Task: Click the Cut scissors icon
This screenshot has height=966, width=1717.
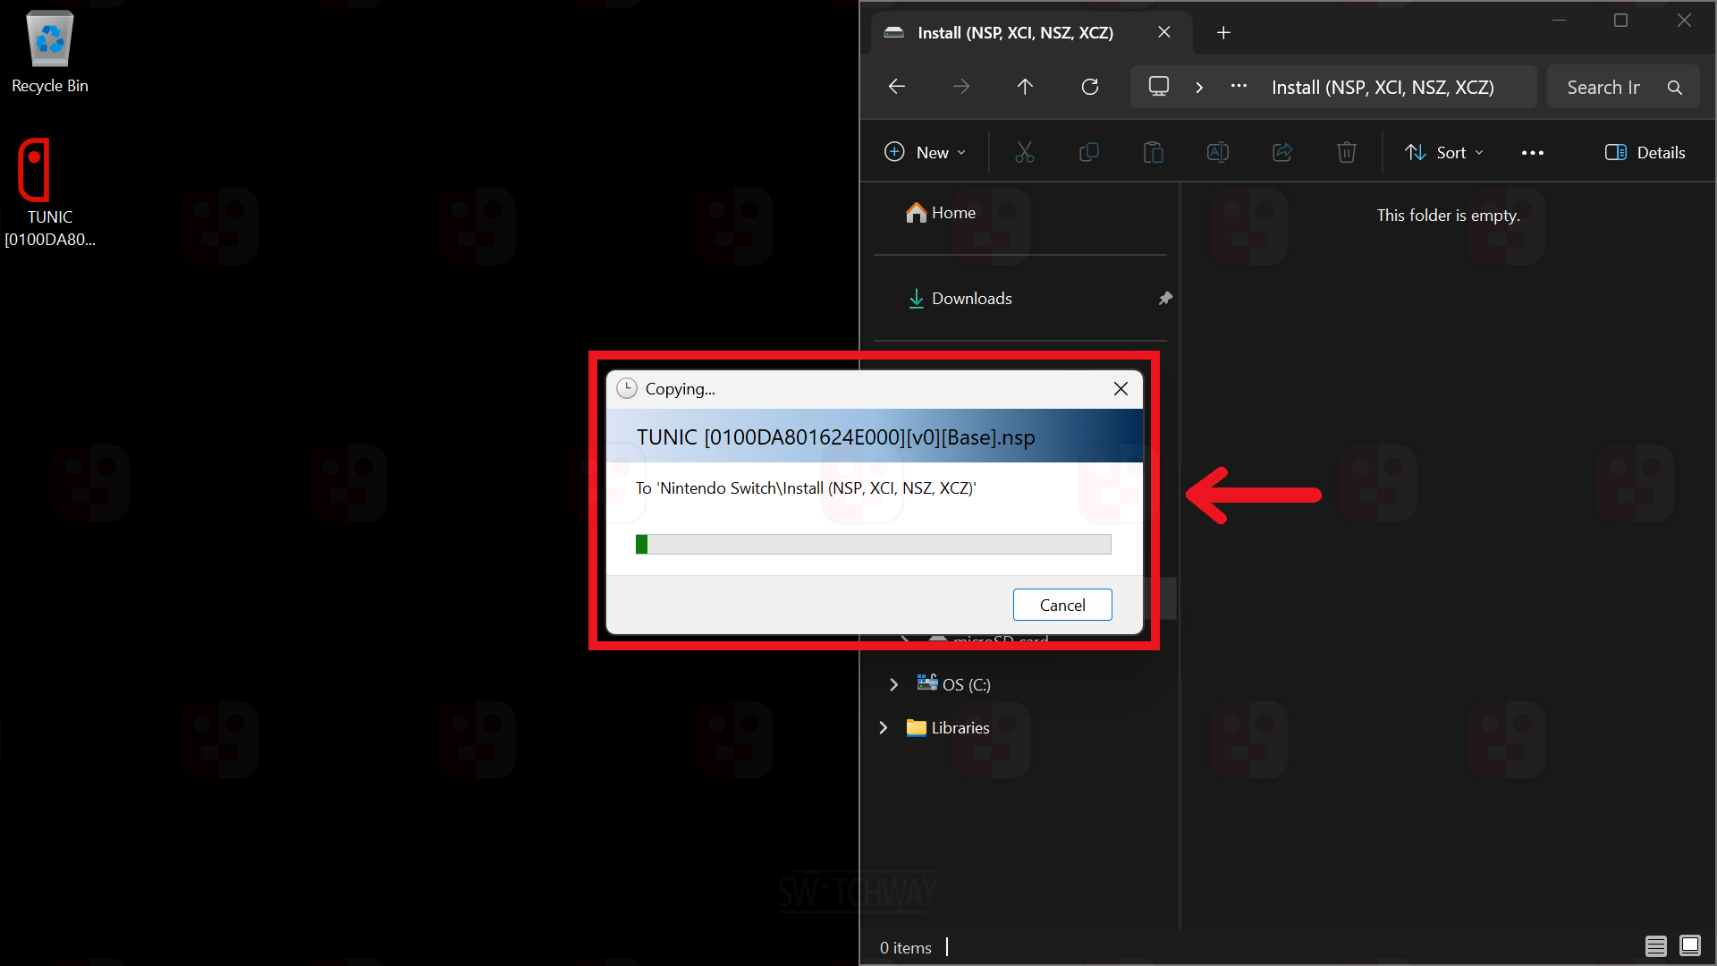Action: pos(1024,153)
